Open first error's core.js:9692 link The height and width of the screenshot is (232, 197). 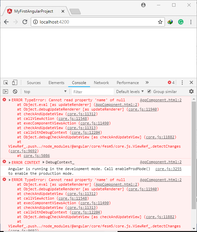(24, 151)
